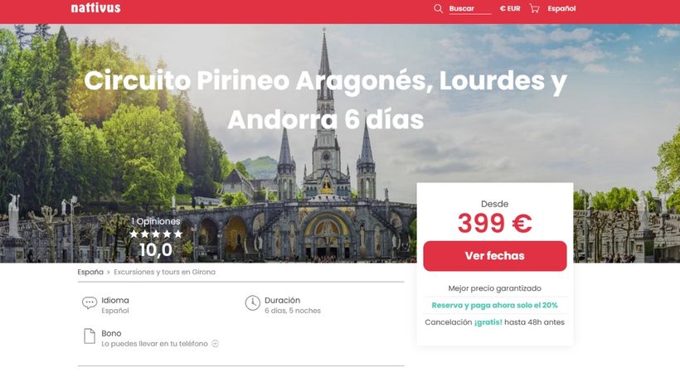Click the Ver fechas button

pyautogui.click(x=495, y=256)
